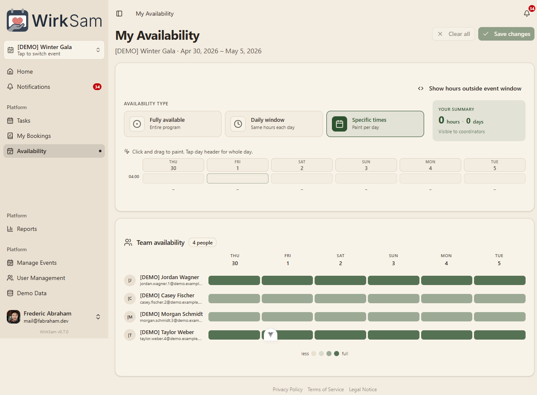The image size is (537, 395).
Task: Select Daily window availability type
Action: [x=274, y=124]
